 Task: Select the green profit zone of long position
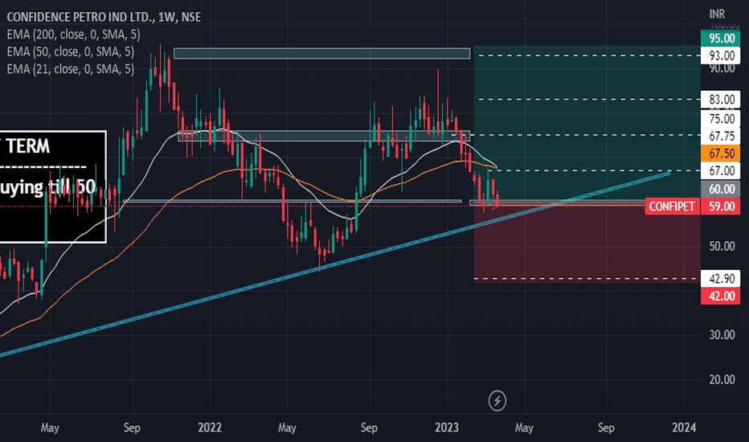[587, 125]
